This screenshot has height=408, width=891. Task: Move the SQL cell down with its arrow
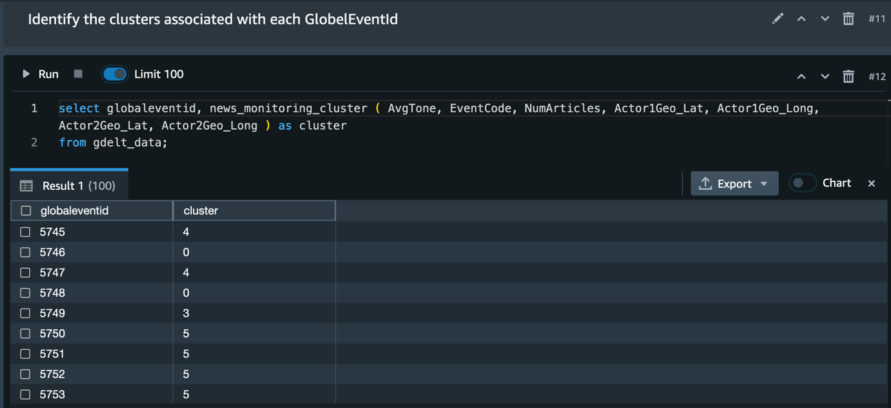click(824, 76)
